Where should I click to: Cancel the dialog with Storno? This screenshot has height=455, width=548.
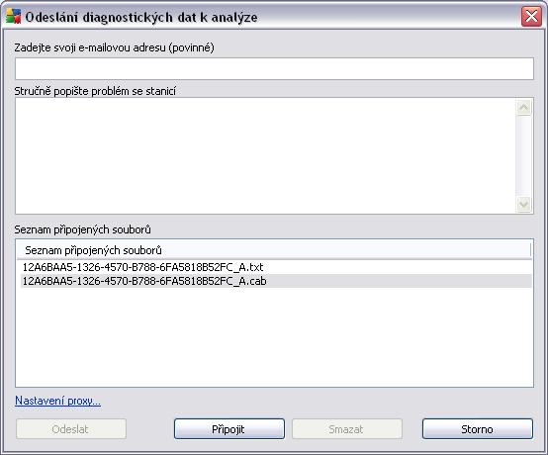click(478, 429)
